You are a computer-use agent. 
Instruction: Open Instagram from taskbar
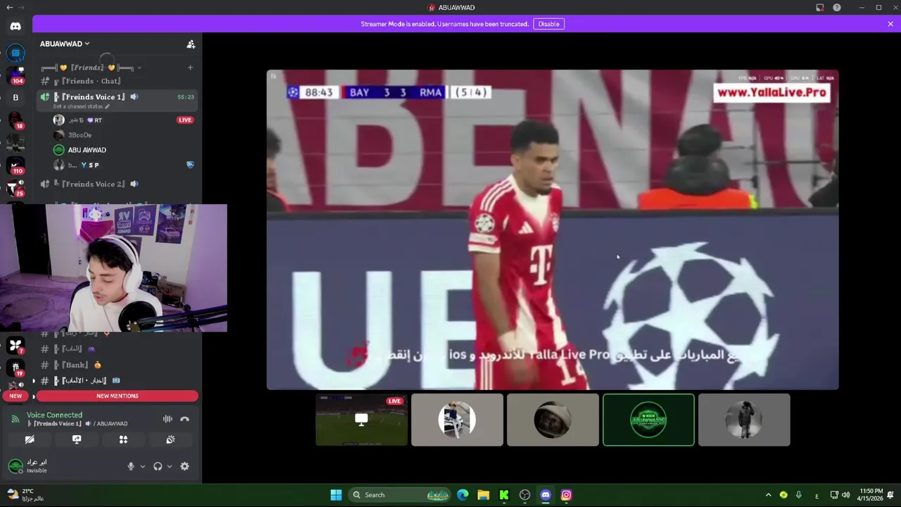coord(566,495)
